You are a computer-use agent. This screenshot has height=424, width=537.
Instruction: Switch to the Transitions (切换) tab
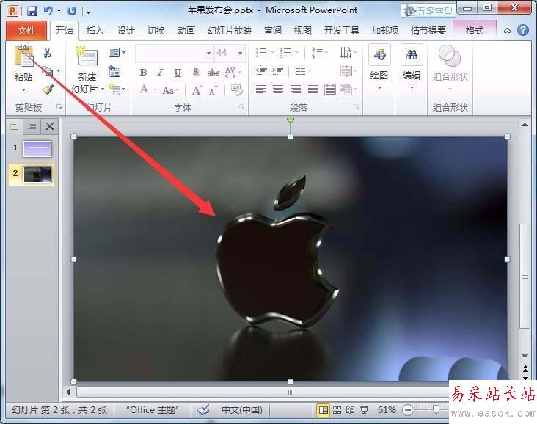click(x=156, y=31)
